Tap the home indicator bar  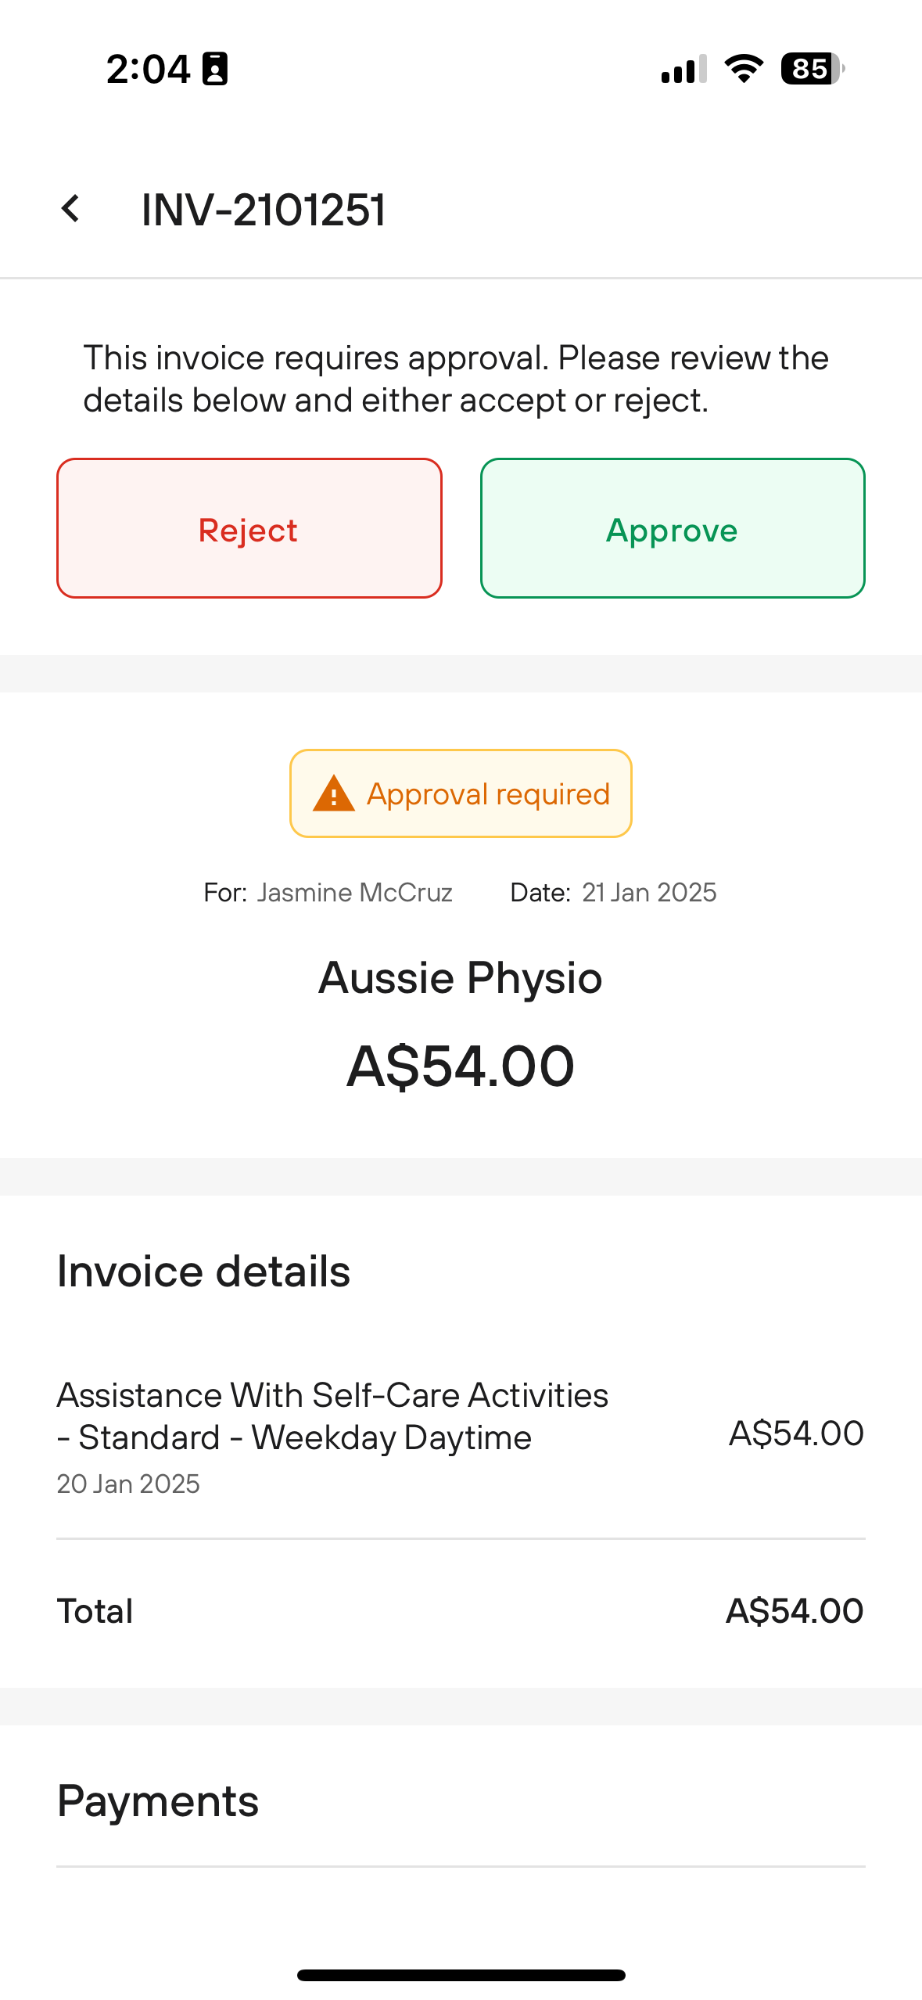pyautogui.click(x=461, y=1975)
